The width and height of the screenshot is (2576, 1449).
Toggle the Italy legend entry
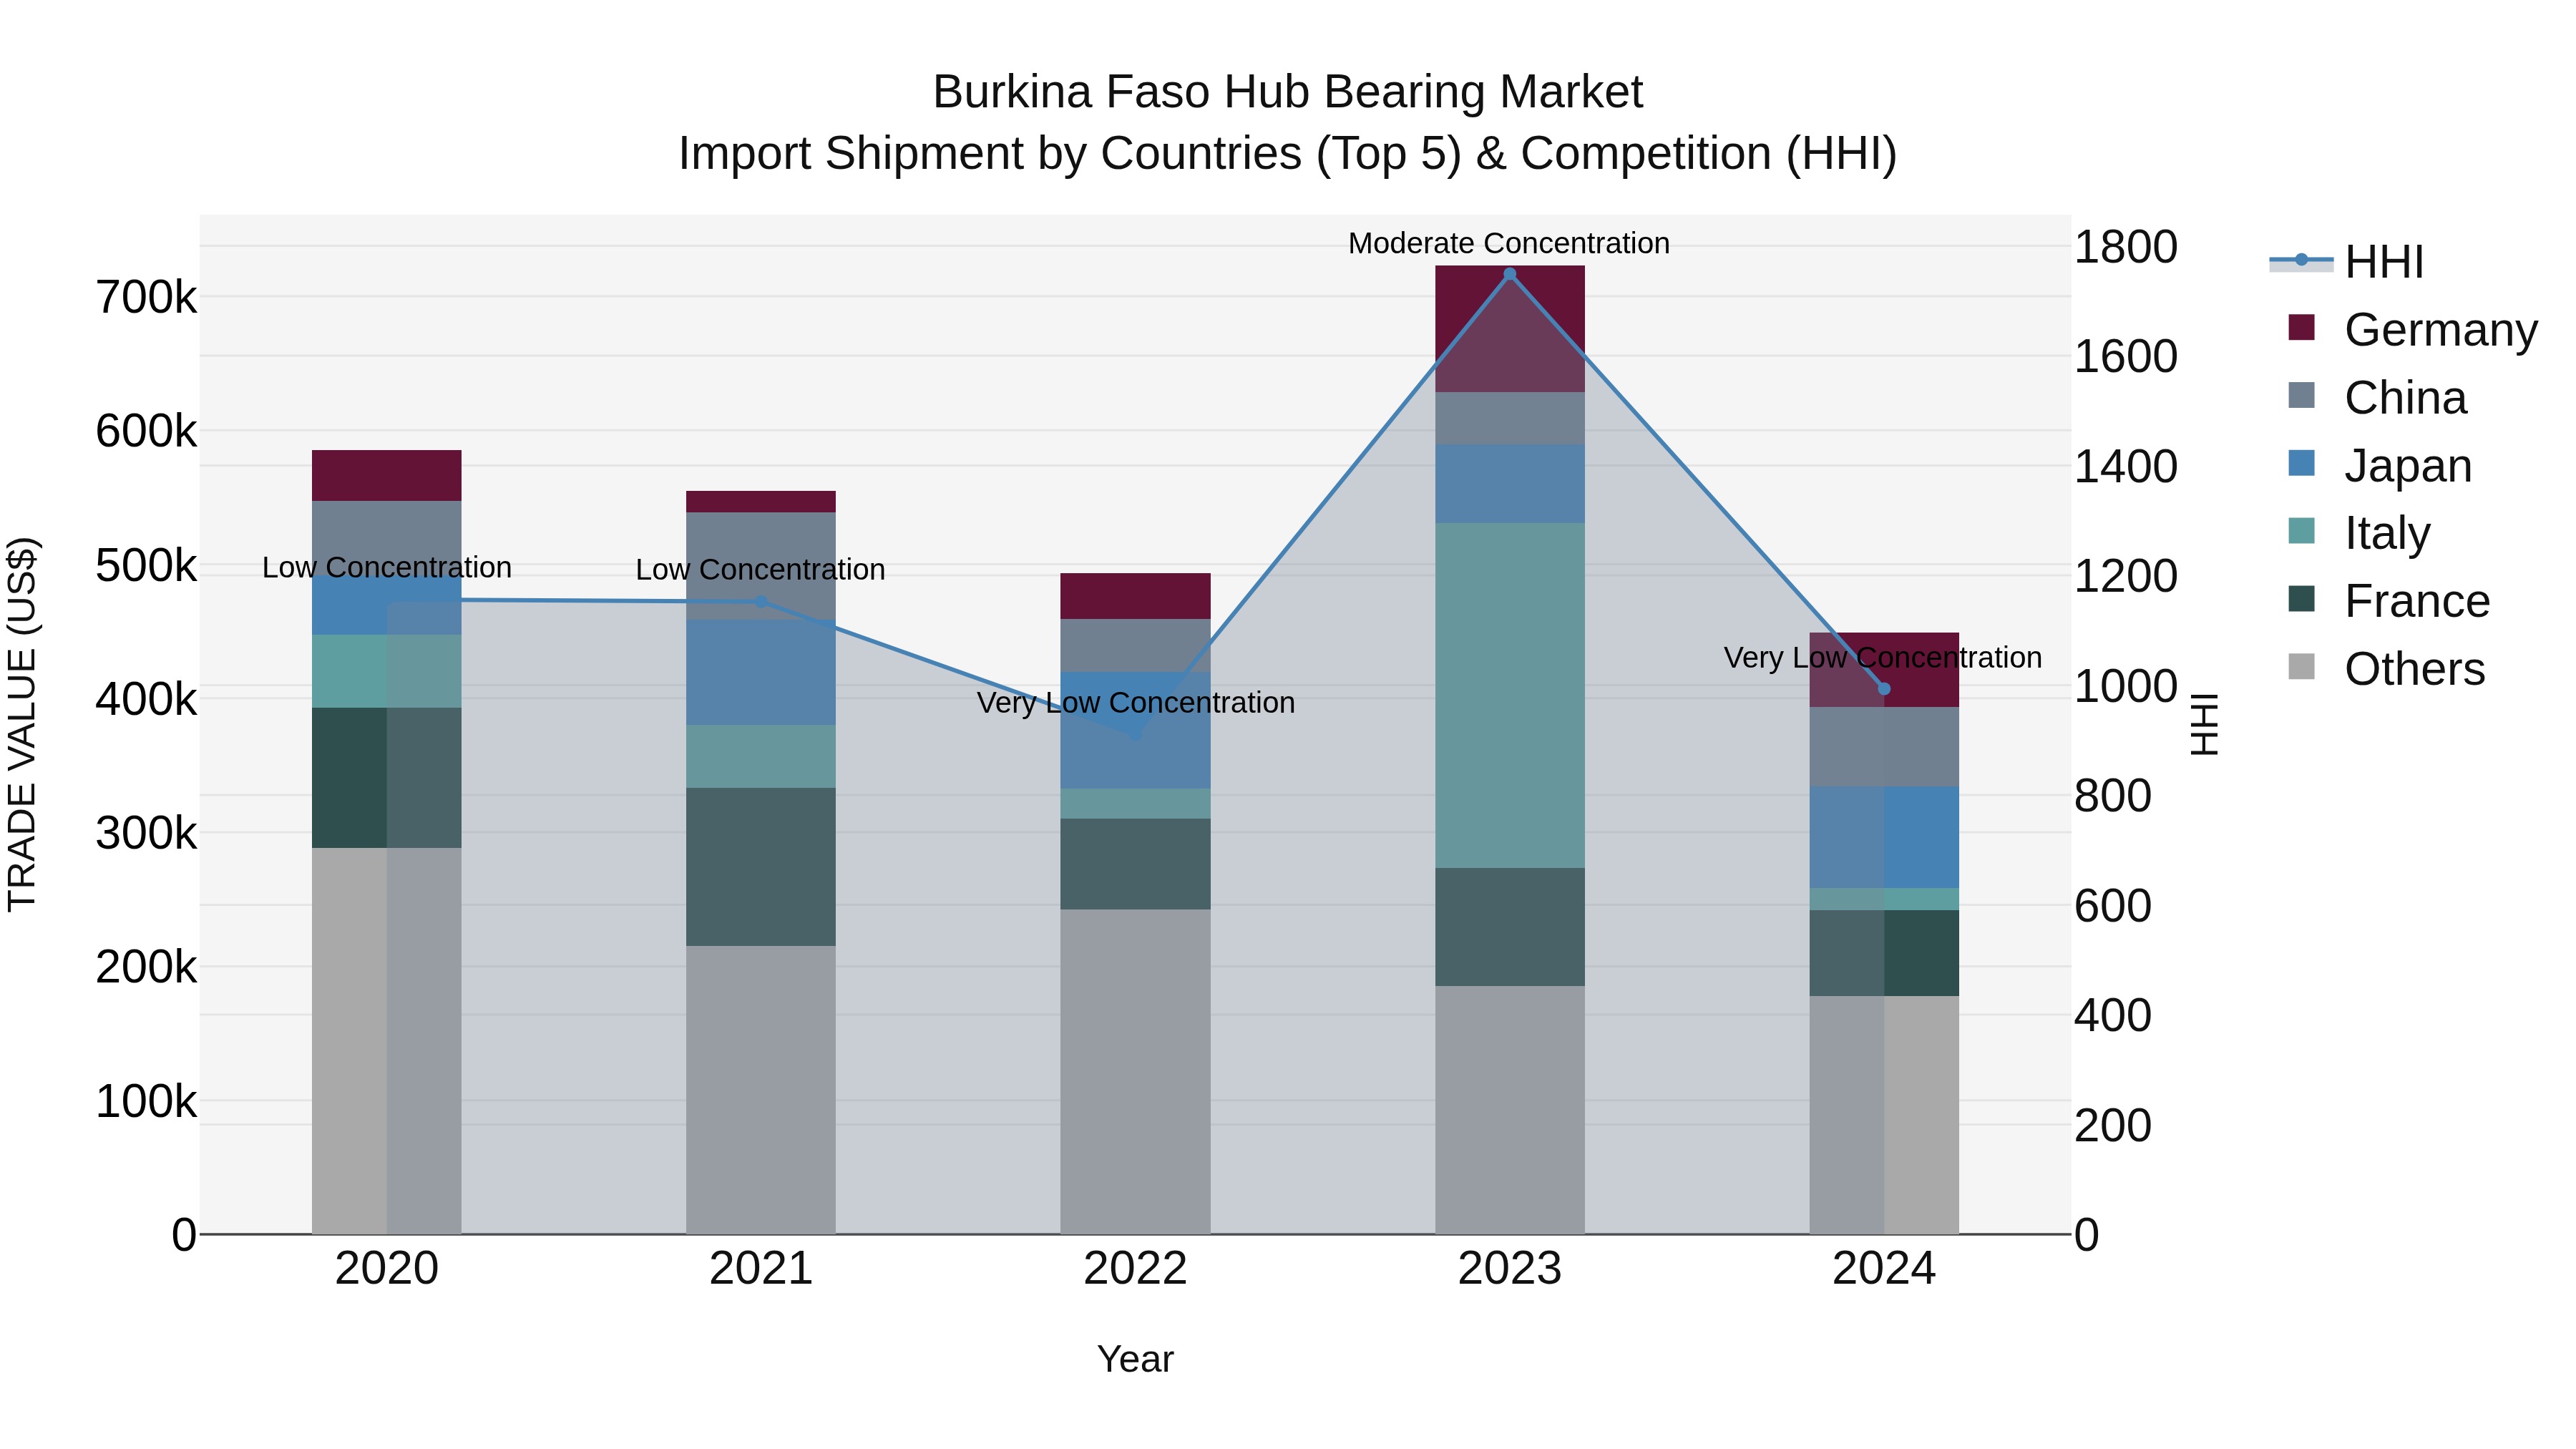click(x=2358, y=533)
